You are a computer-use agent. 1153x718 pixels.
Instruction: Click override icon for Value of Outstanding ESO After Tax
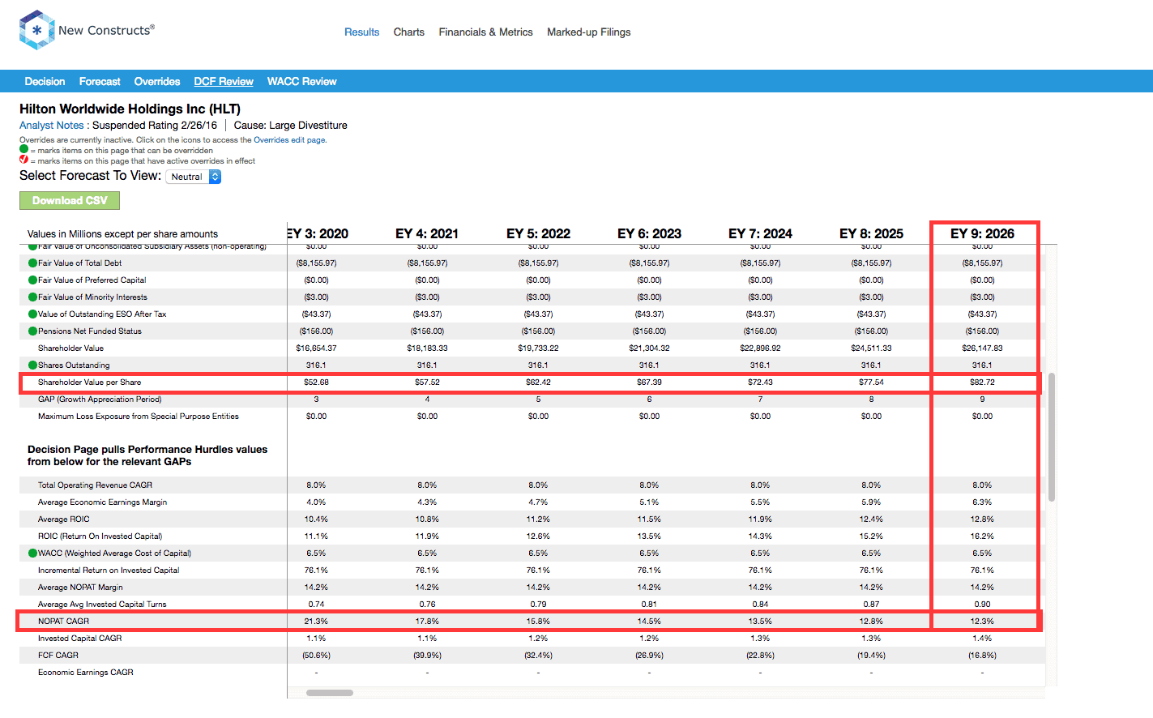[32, 314]
